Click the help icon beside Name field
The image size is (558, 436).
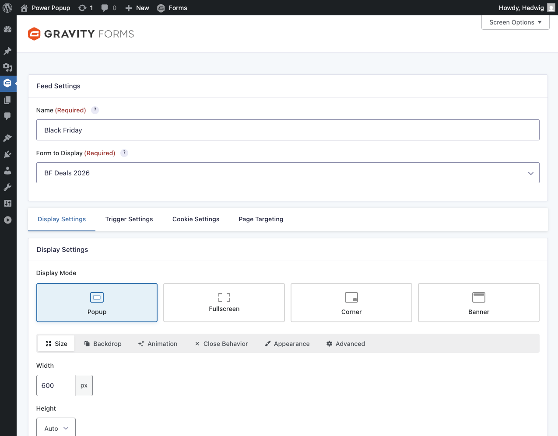pos(95,110)
